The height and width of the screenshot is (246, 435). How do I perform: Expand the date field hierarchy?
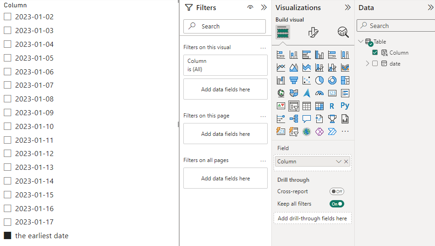click(367, 64)
